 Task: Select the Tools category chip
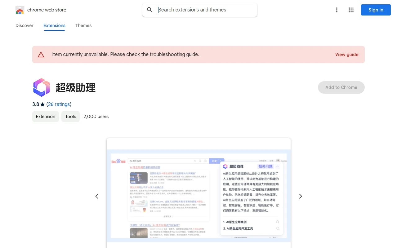[x=70, y=117]
